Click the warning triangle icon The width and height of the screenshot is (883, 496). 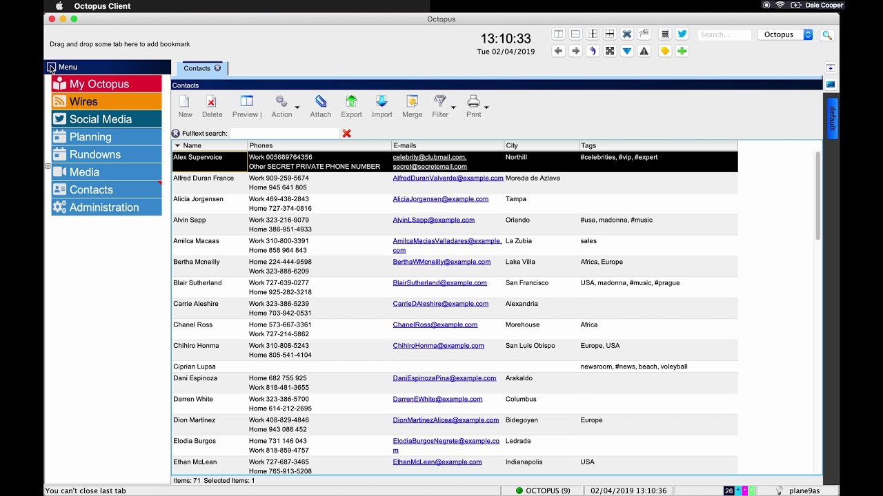pyautogui.click(x=644, y=51)
